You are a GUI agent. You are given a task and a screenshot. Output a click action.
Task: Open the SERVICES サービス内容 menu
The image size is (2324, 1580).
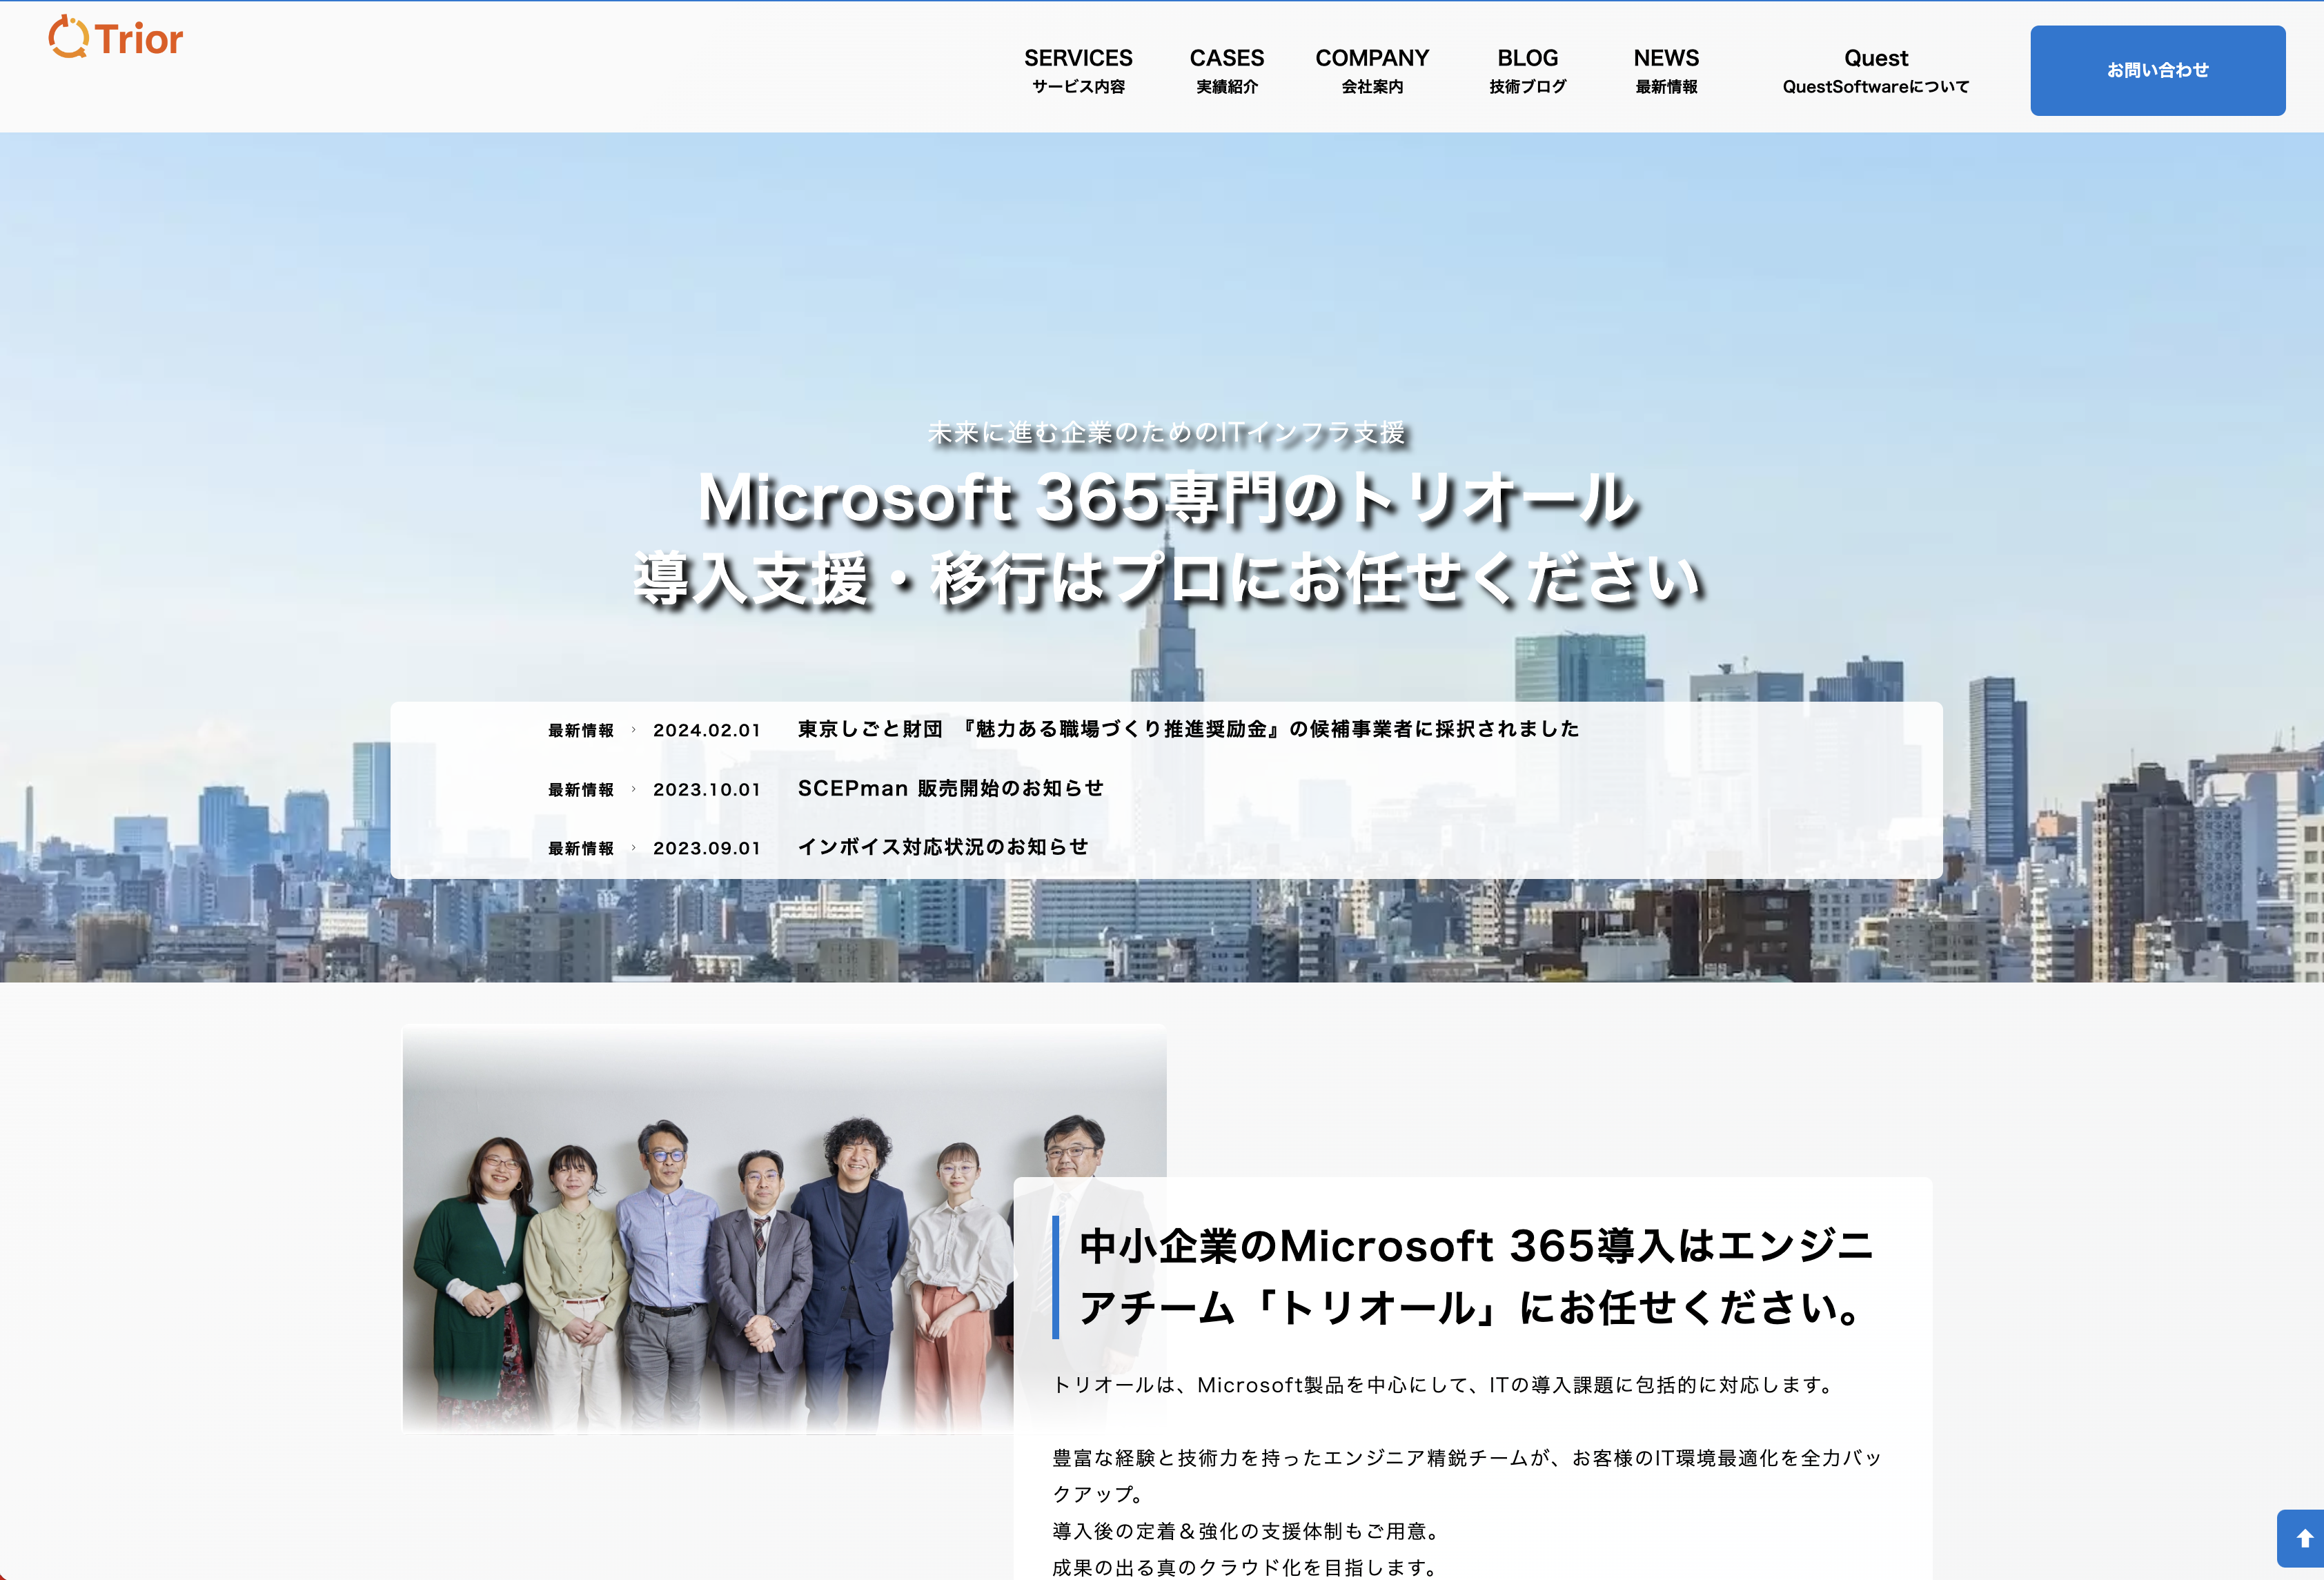1078,70
